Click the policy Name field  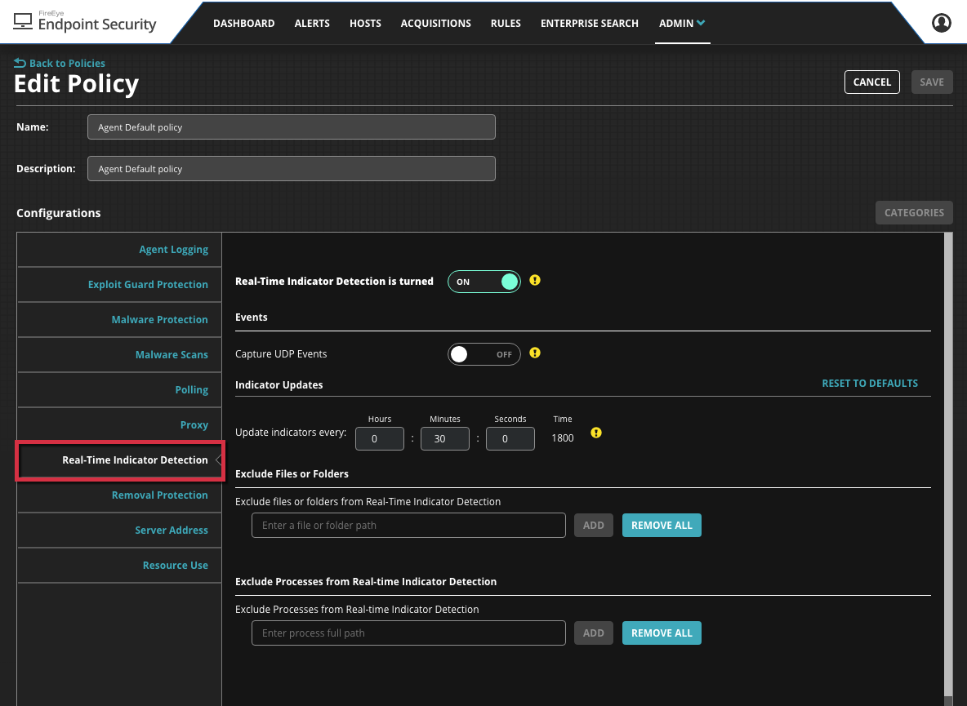291,127
